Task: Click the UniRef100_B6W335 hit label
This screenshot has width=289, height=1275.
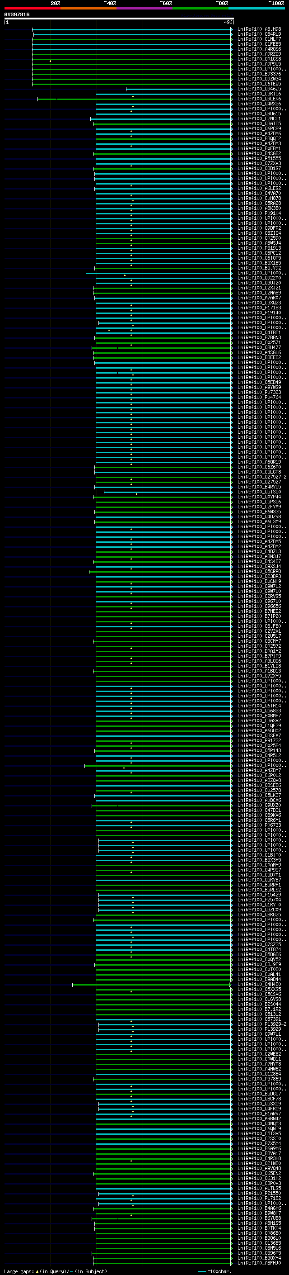Action: pyautogui.click(x=259, y=512)
